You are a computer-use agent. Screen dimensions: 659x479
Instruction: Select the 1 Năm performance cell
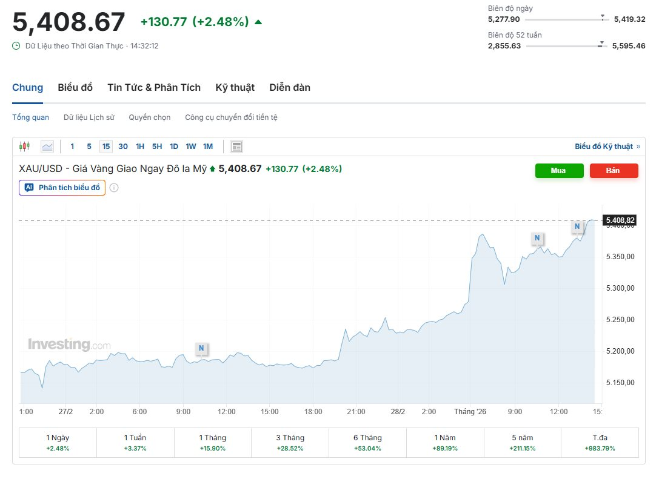coord(445,442)
